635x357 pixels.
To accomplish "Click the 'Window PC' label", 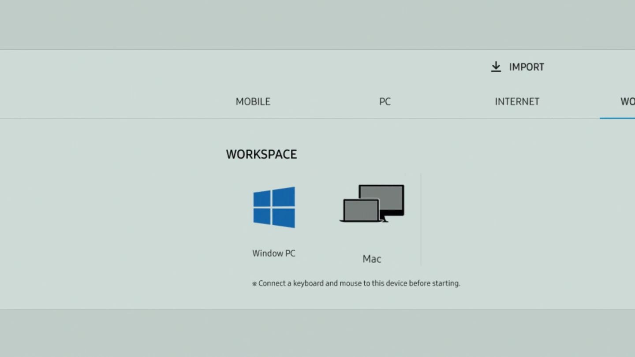I will point(274,253).
